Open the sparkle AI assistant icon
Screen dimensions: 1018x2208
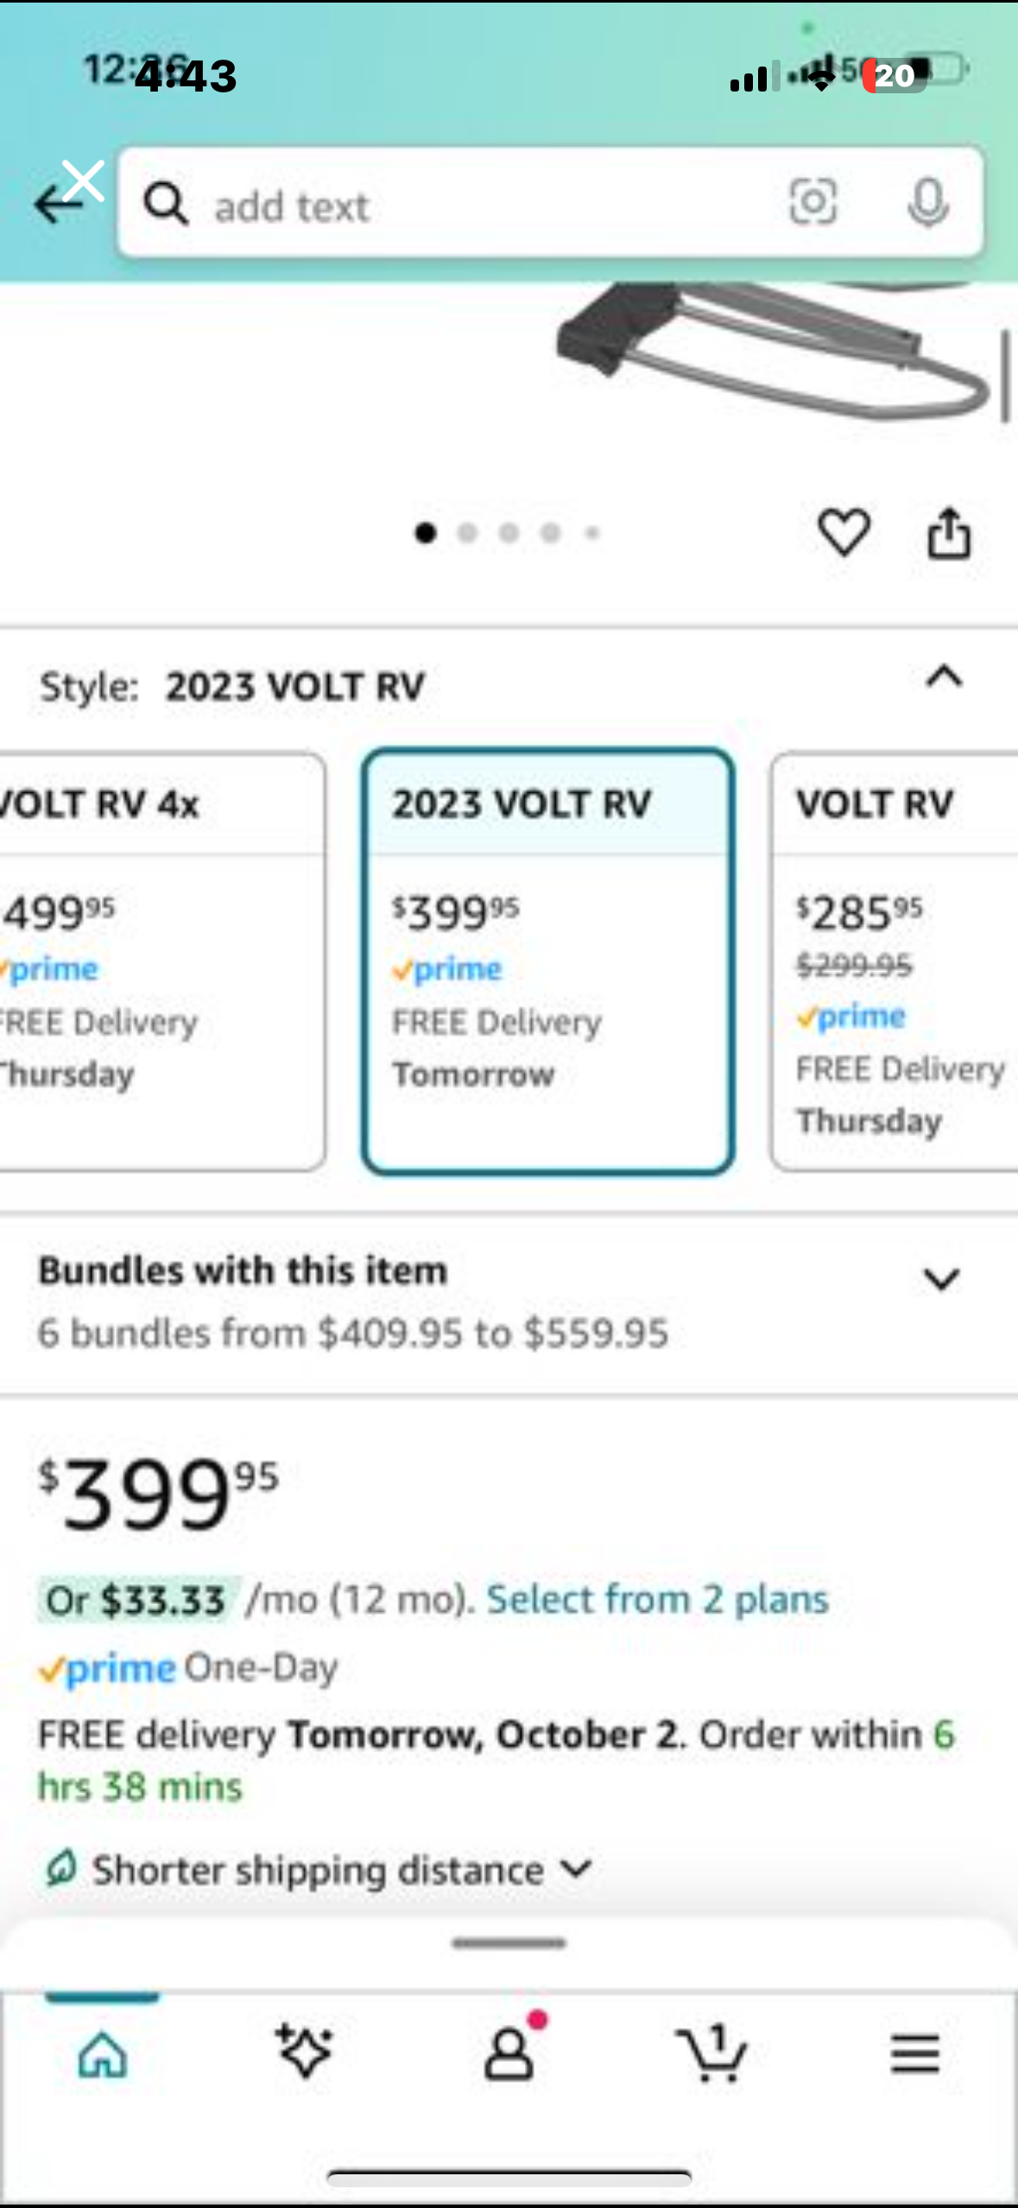click(x=304, y=2050)
